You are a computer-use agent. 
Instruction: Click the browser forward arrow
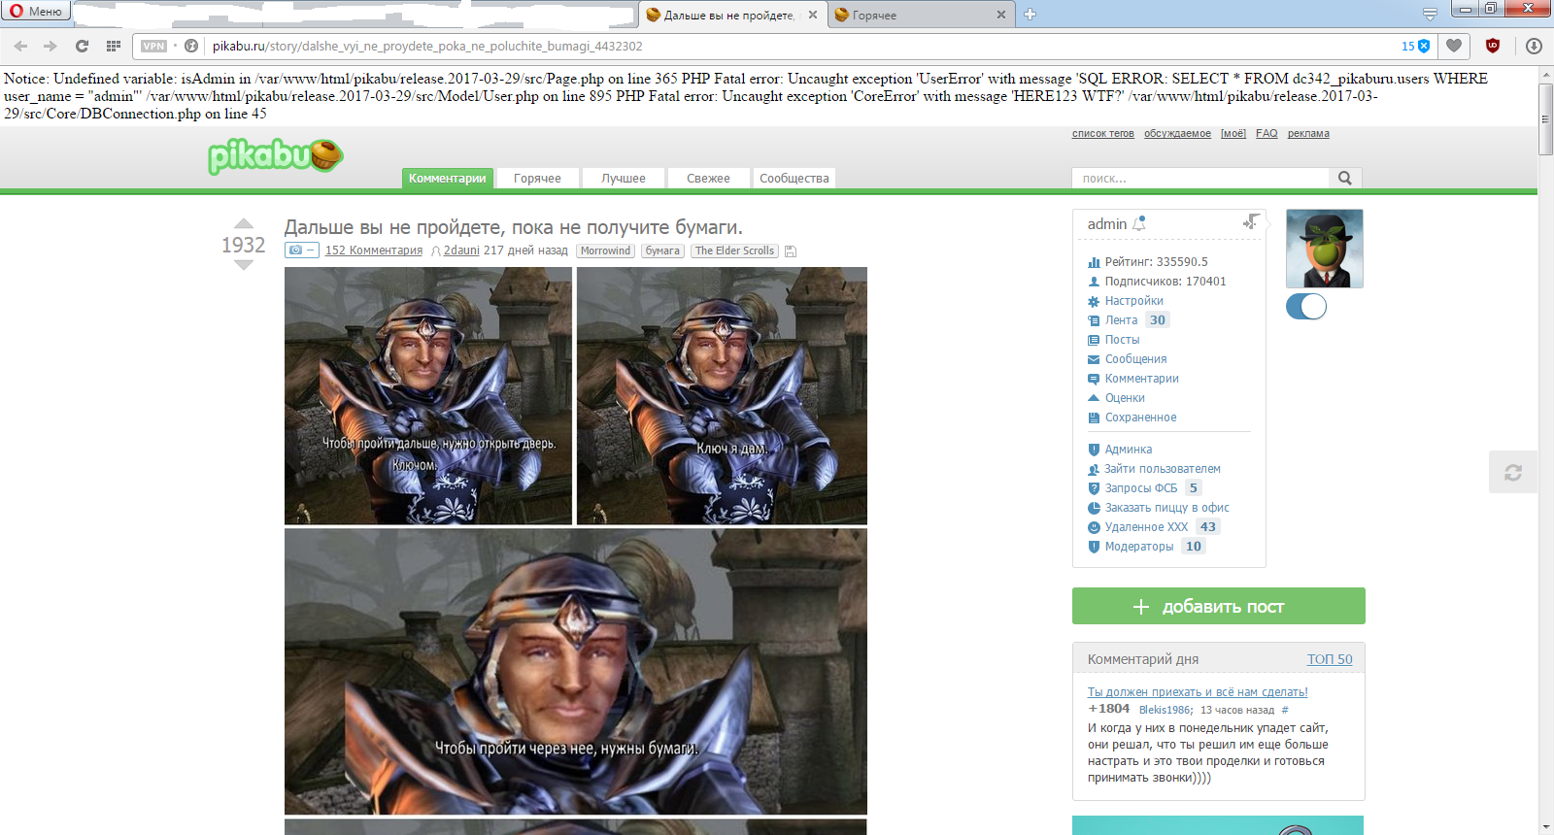coord(51,46)
